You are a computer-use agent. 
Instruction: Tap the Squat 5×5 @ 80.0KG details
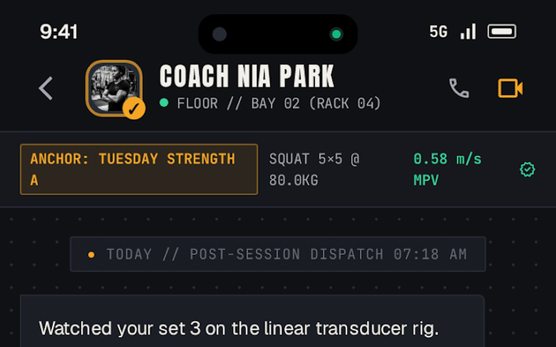tap(314, 170)
